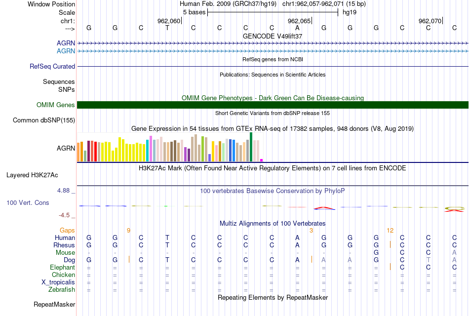469x316 pixels.
Task: Click the Sequences subtrack label
Action: pyautogui.click(x=59, y=81)
